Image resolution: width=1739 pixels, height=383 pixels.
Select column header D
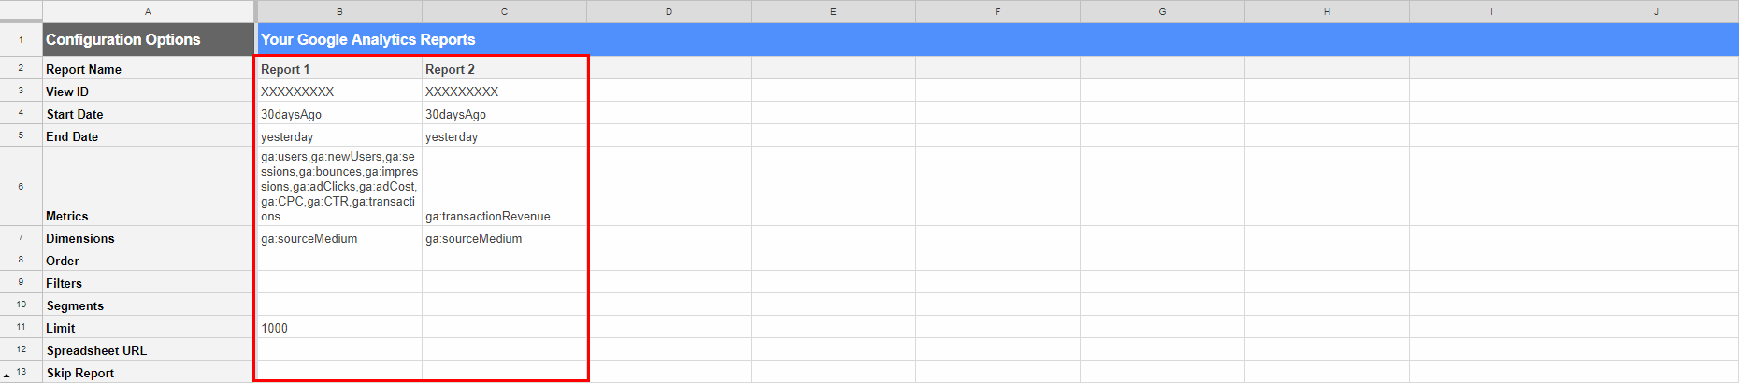click(x=668, y=11)
